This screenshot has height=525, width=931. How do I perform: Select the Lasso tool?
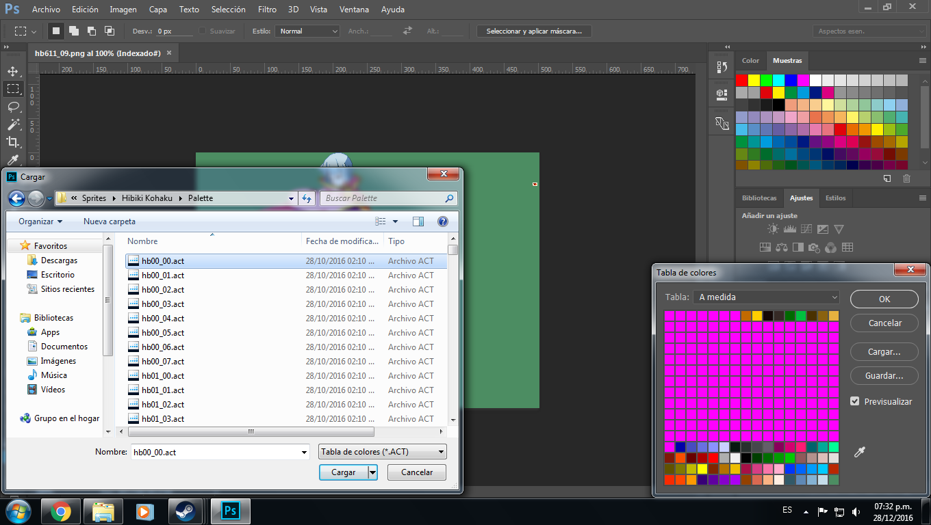tap(13, 107)
